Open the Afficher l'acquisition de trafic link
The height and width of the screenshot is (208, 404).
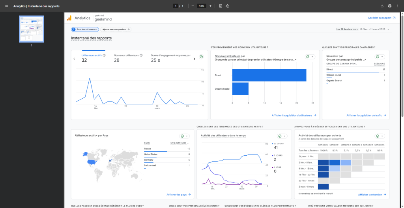[366, 116]
